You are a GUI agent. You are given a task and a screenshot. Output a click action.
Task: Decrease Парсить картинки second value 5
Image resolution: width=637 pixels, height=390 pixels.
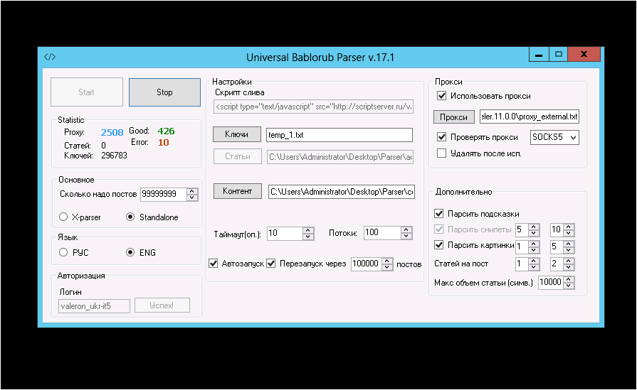coord(569,249)
